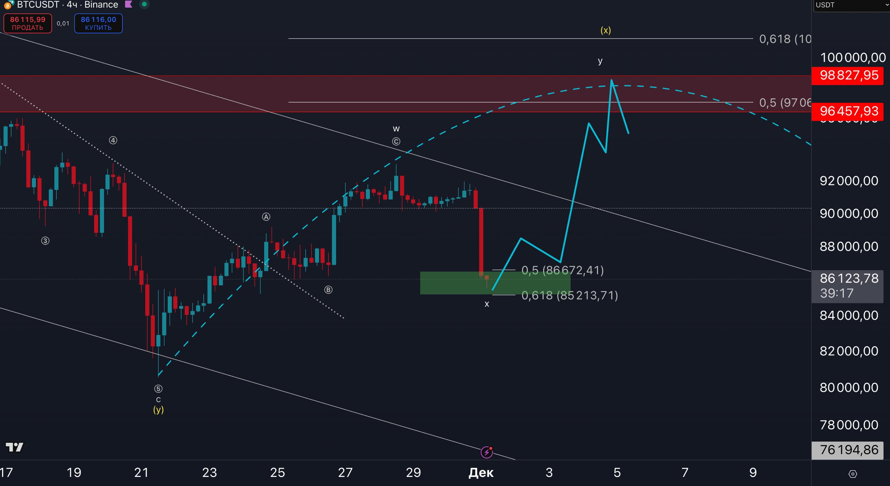Open the purple lightning event marker
Screen dimensions: 890x486
coord(486,452)
